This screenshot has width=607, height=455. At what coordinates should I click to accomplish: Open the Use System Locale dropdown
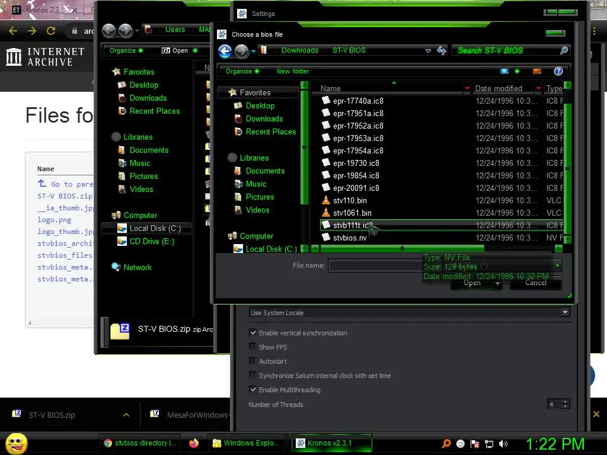409,313
